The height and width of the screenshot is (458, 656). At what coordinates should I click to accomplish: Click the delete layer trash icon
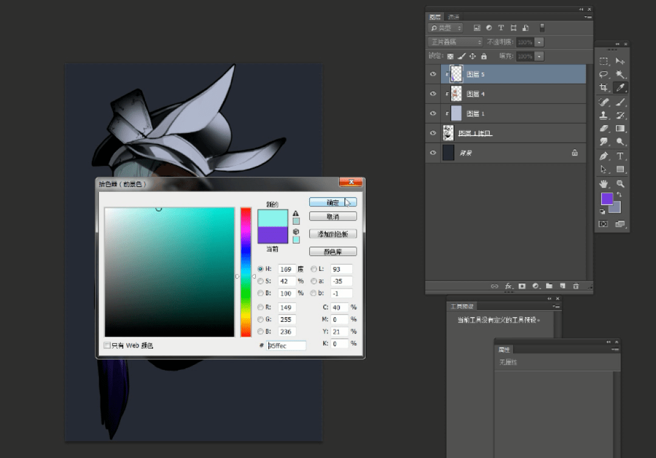575,286
